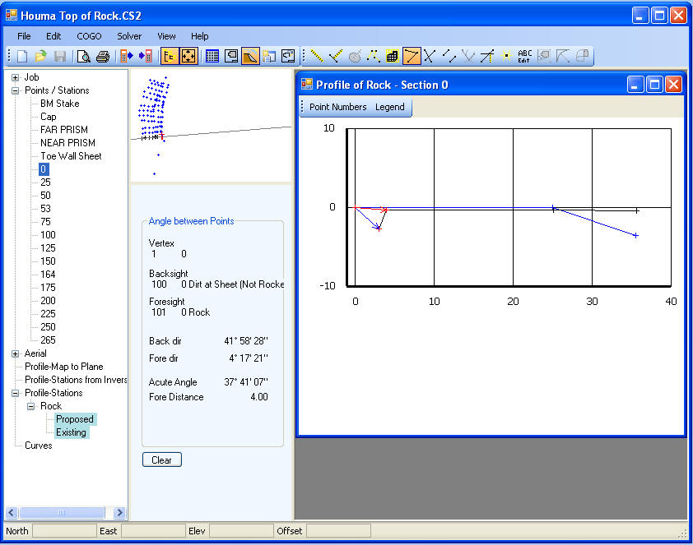Screen dimensions: 693x545
Task: Select the two parallel segments tool
Action: tap(449, 56)
